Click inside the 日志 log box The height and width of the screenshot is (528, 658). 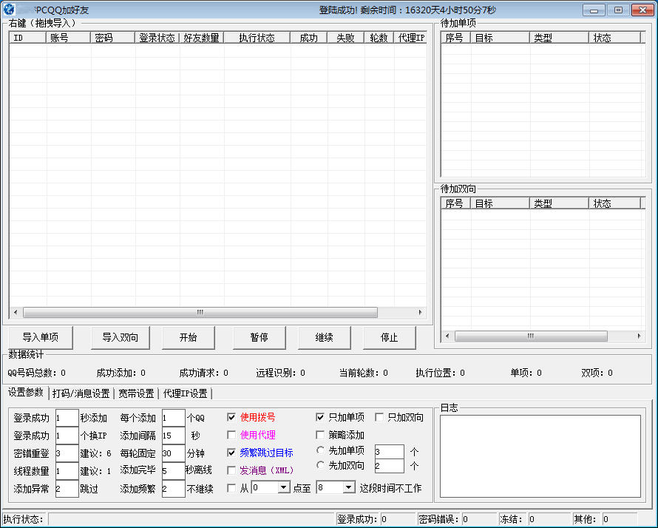coord(540,456)
